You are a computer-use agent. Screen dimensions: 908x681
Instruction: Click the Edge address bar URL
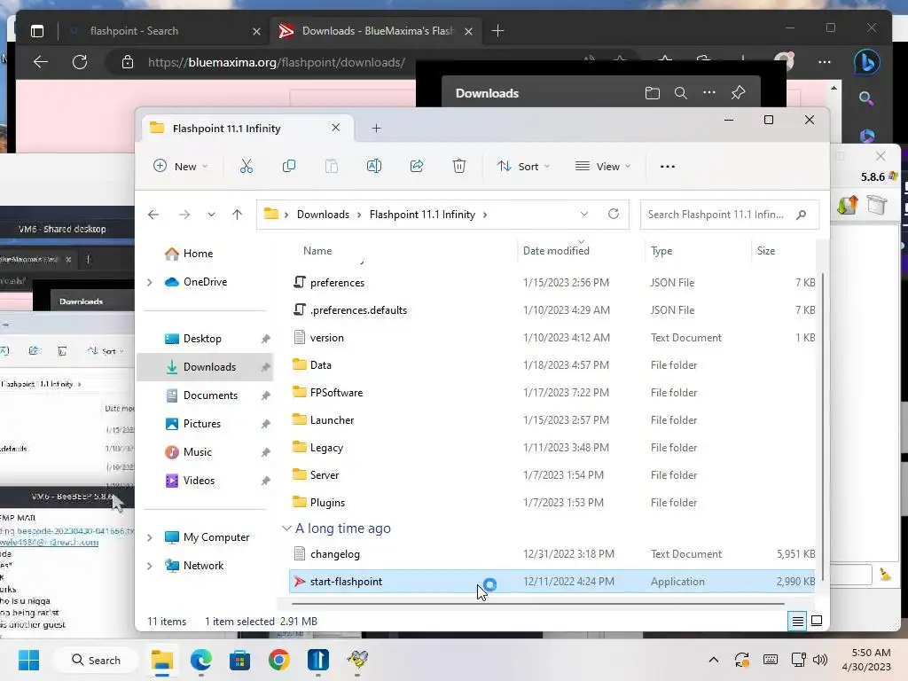point(277,62)
